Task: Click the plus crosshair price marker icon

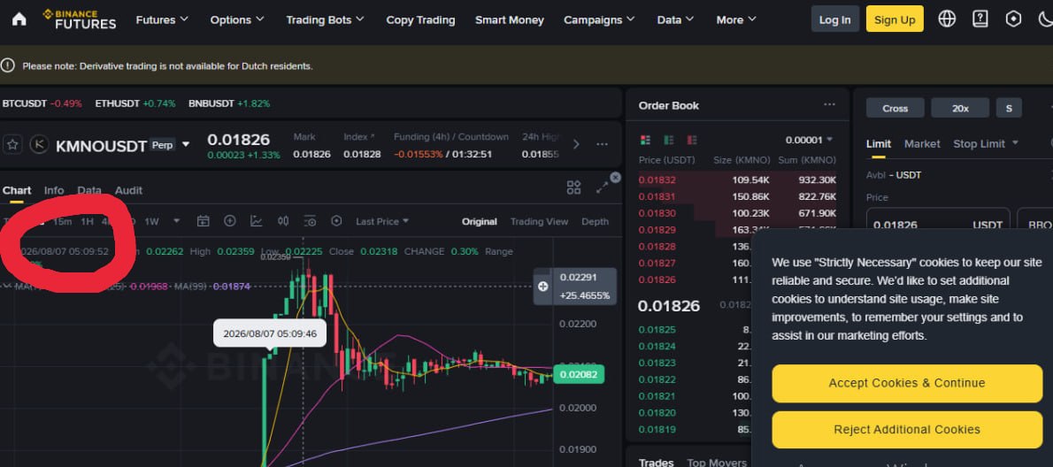Action: point(543,287)
